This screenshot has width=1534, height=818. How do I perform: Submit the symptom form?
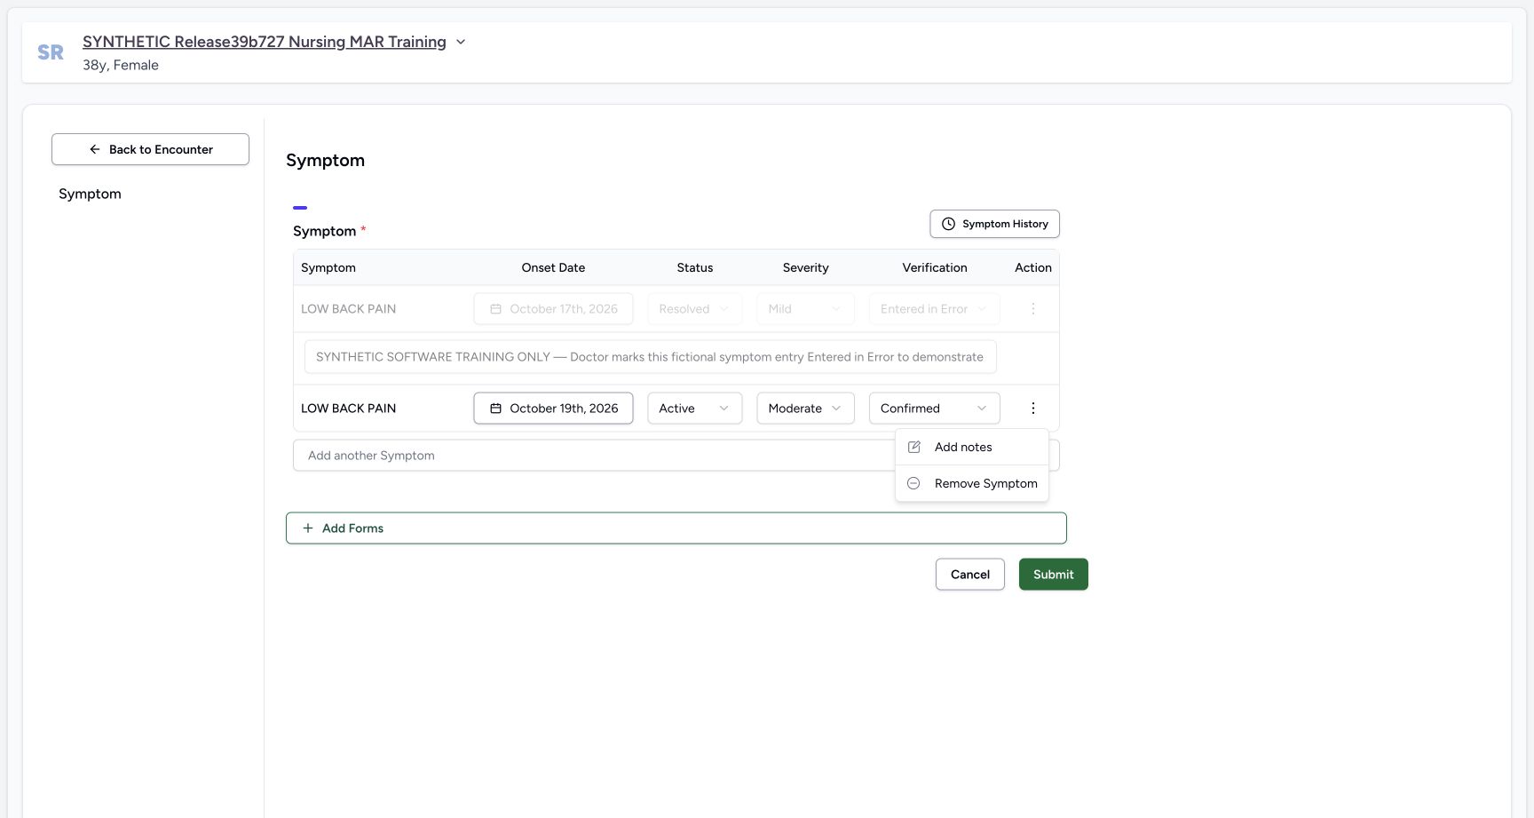coord(1053,575)
